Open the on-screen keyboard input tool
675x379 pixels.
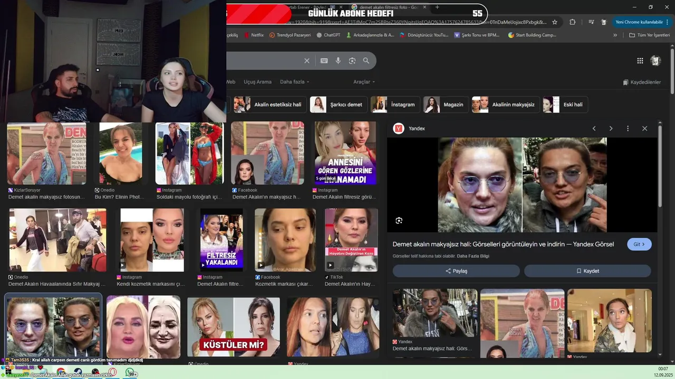coord(324,61)
